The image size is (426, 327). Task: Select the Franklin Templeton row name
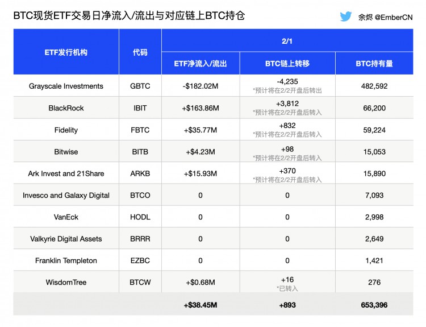[x=66, y=260]
